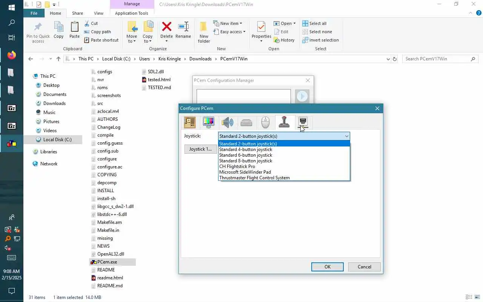Open the address bar history dropdown arrow
Image resolution: width=483 pixels, height=302 pixels.
point(388,59)
